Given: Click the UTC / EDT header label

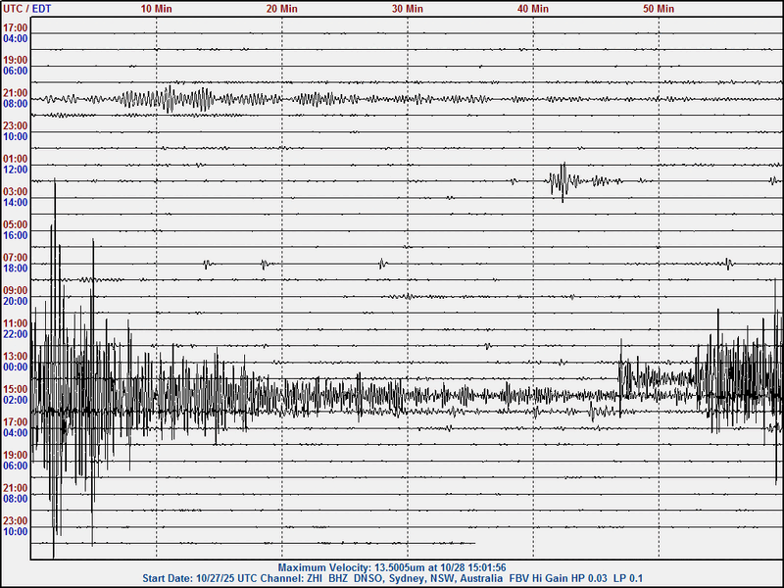Looking at the screenshot, I should [x=27, y=8].
